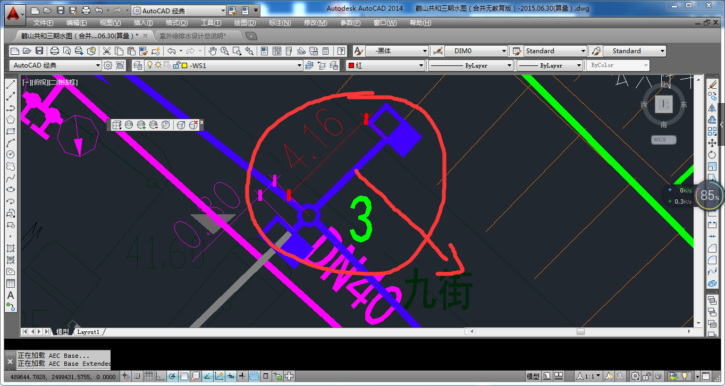Click the Workspace Settings gear icon

(x=108, y=65)
